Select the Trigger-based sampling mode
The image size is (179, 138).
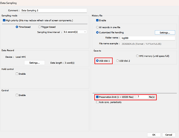click(x=39, y=27)
